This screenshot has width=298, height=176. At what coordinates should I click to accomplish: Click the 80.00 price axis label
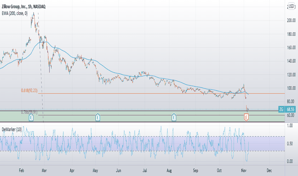[x=291, y=102]
